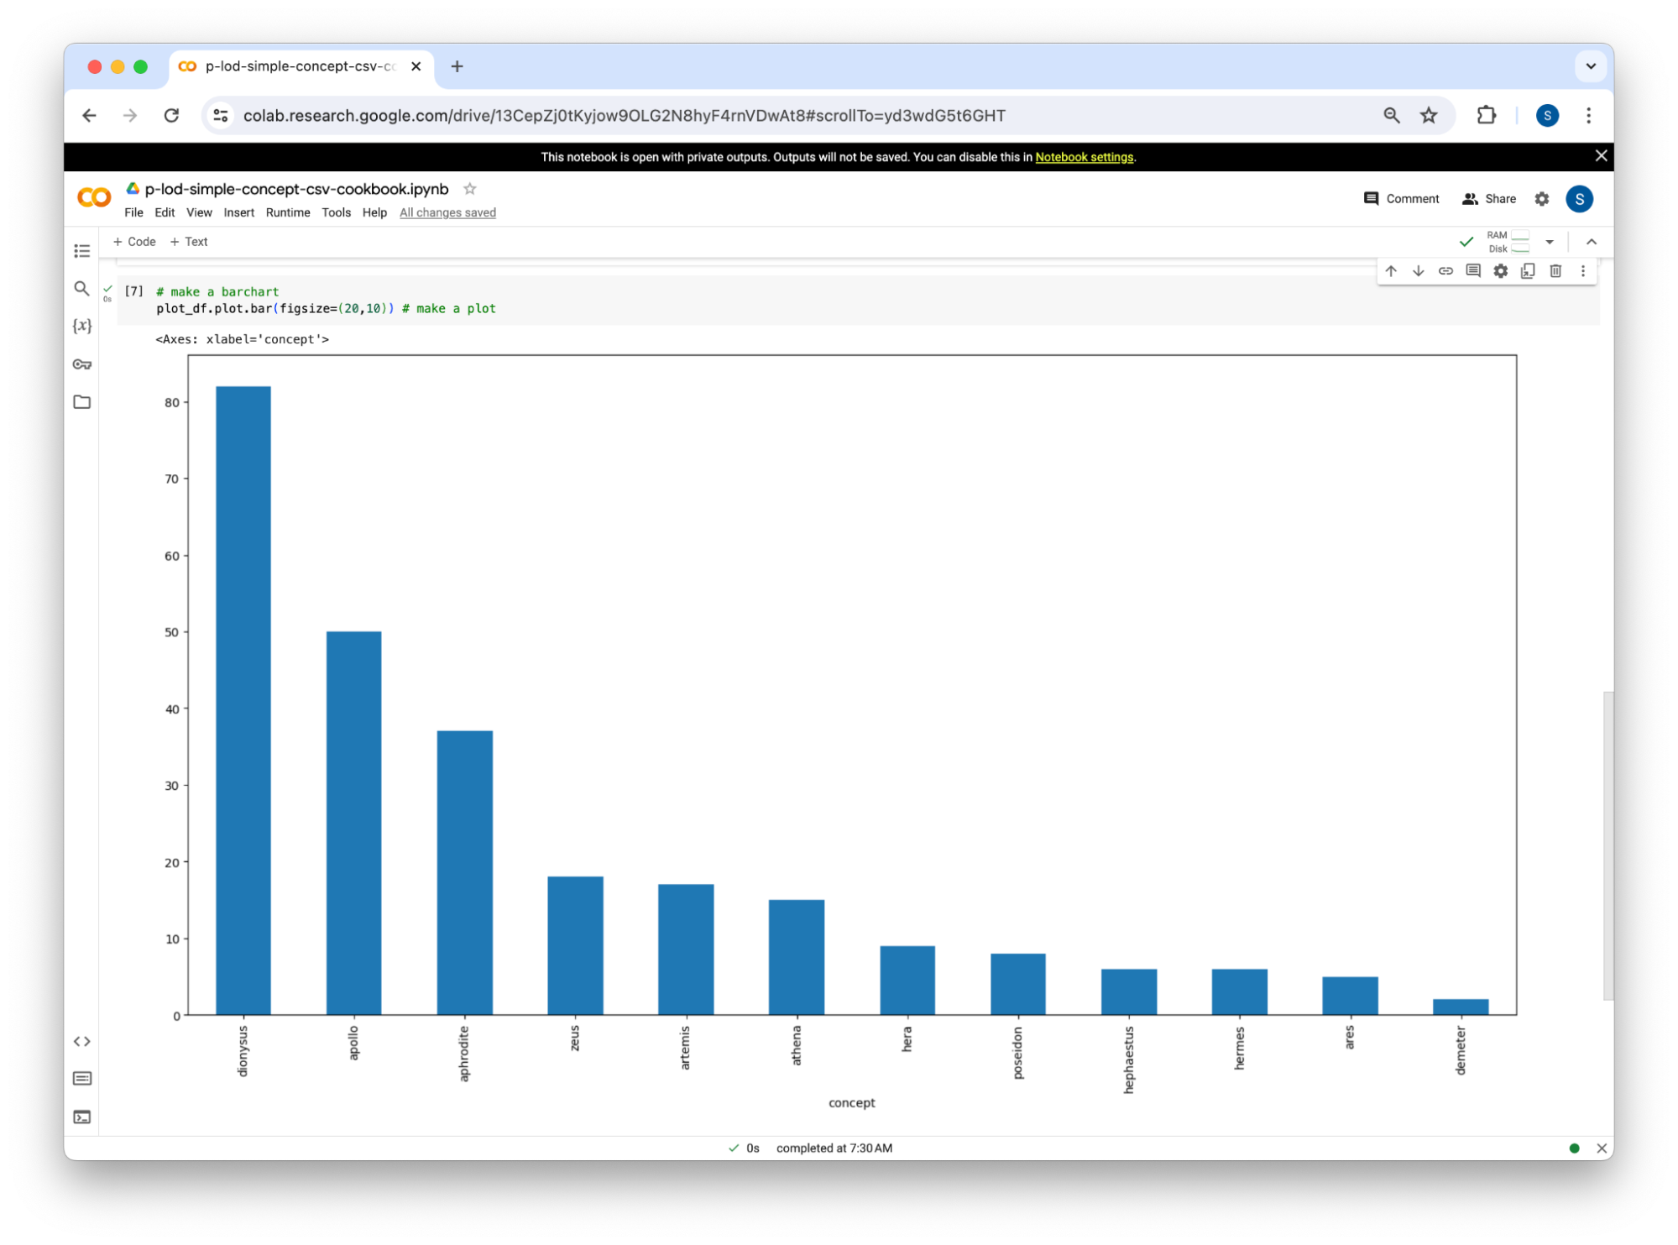
Task: Move the cell up with arrow
Action: tap(1391, 271)
